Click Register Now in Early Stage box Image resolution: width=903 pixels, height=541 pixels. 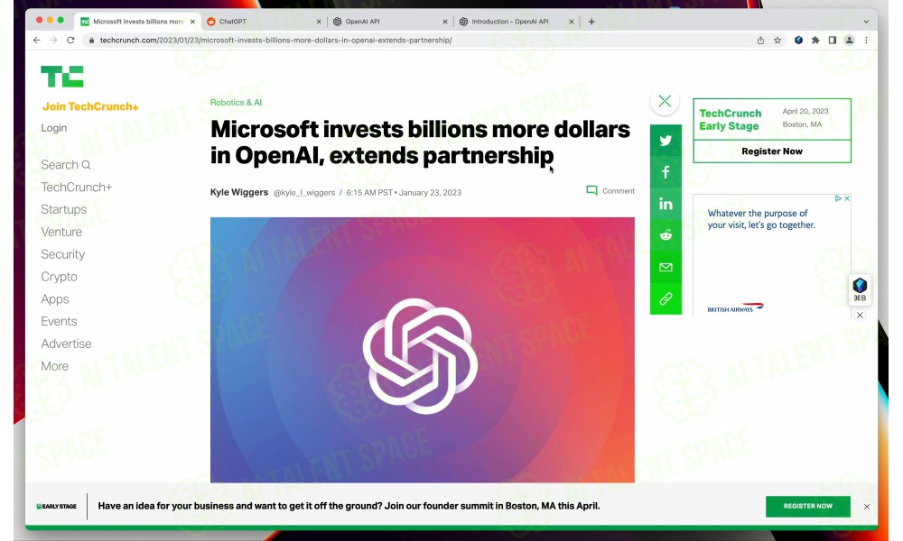pos(772,151)
